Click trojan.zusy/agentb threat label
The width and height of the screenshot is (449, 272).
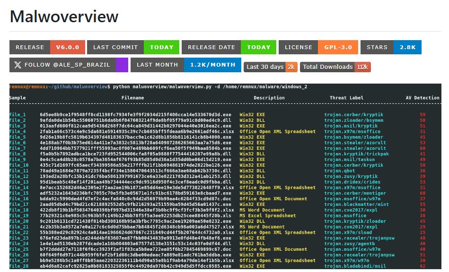click(x=349, y=243)
